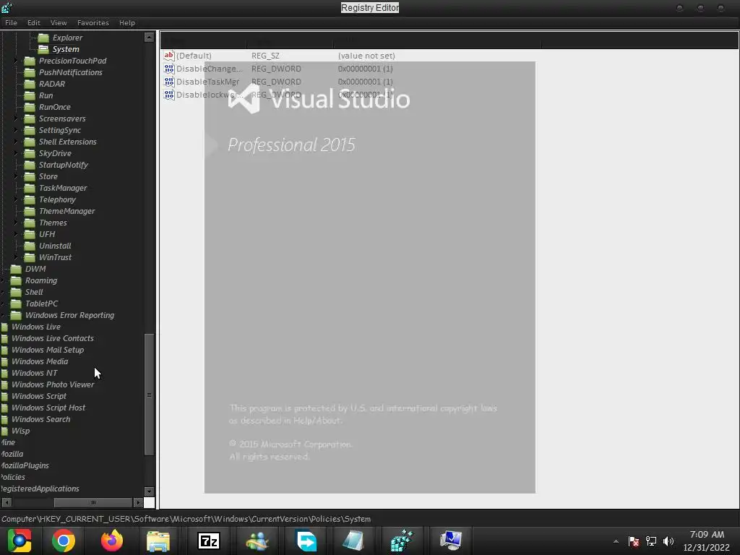Click the TaskManager key folder icon
740x555 pixels.
[x=30, y=188]
